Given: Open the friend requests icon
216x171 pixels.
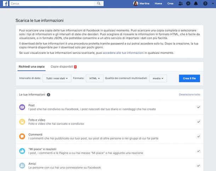Looking at the screenshot, I should tap(181, 4).
